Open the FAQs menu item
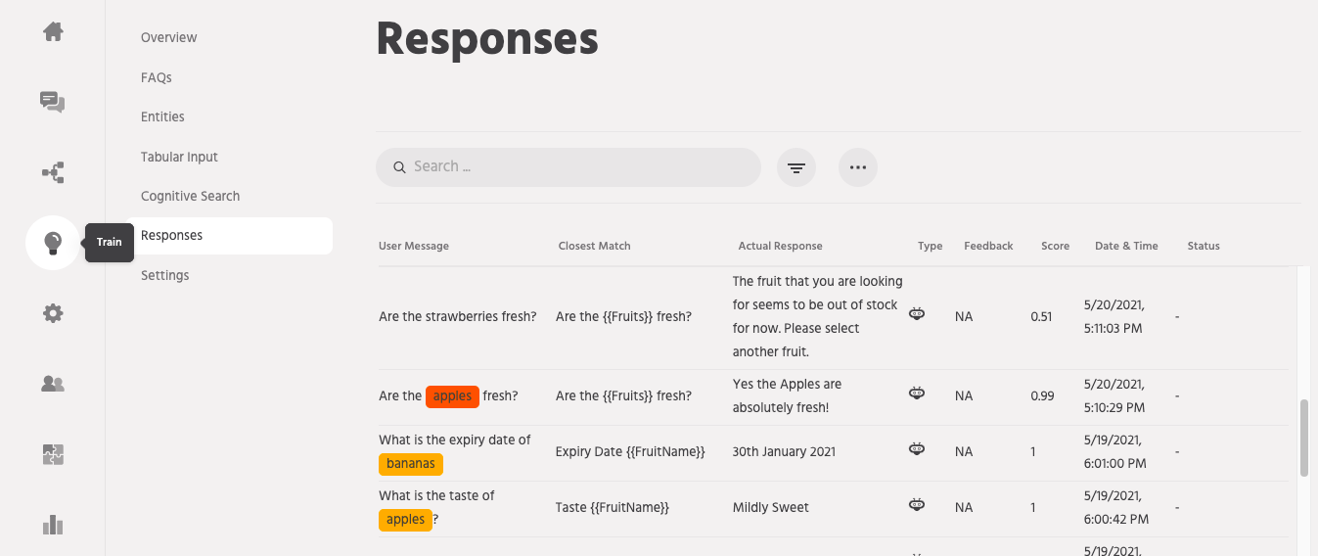1318x556 pixels. click(x=157, y=77)
